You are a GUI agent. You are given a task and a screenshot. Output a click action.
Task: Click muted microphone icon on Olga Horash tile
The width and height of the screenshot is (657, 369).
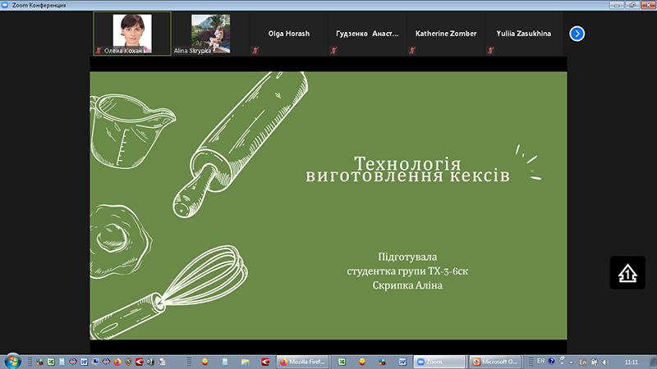pyautogui.click(x=254, y=51)
